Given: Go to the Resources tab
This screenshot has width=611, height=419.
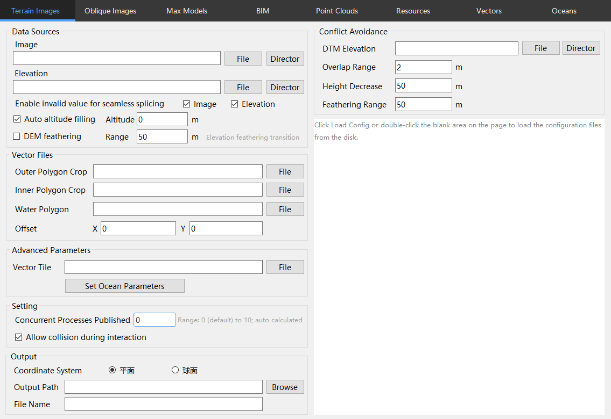Looking at the screenshot, I should [413, 11].
